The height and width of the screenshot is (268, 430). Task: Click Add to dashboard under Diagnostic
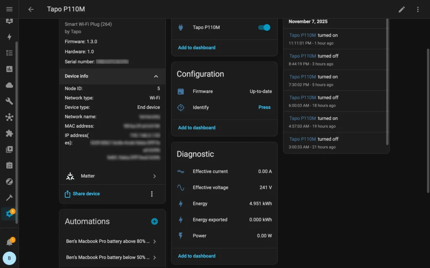[196, 255]
